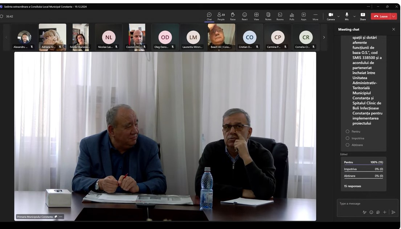The width and height of the screenshot is (401, 229).
Task: Share your screen content
Action: point(363,16)
